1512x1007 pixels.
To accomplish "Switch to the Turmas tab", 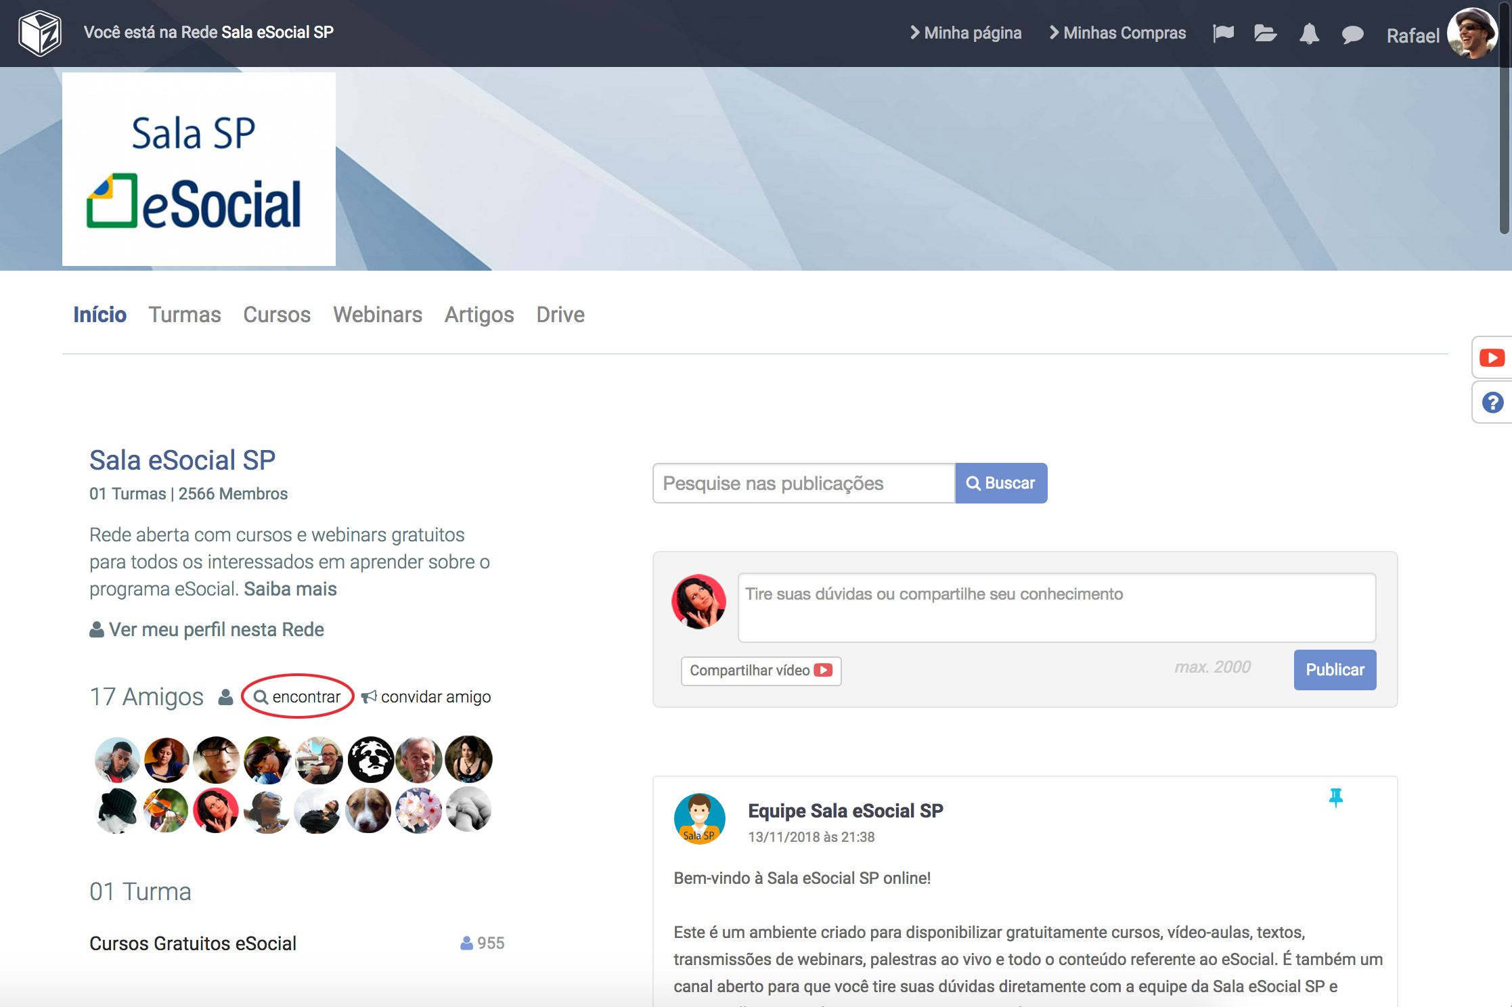I will (184, 315).
